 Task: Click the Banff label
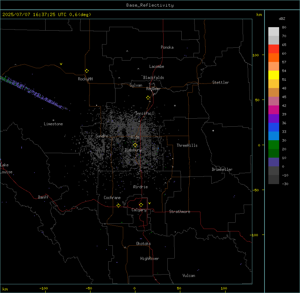click(43, 197)
